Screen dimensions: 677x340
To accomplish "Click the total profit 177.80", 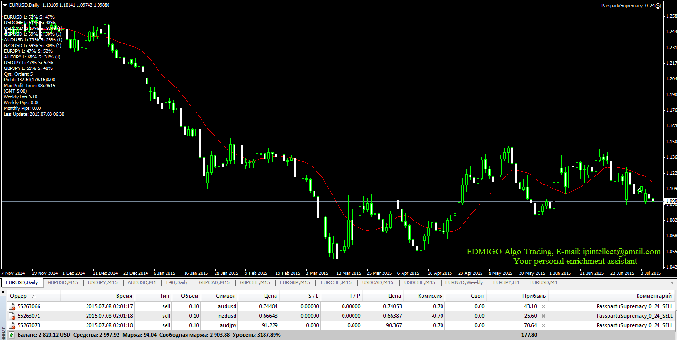I will pyautogui.click(x=529, y=335).
